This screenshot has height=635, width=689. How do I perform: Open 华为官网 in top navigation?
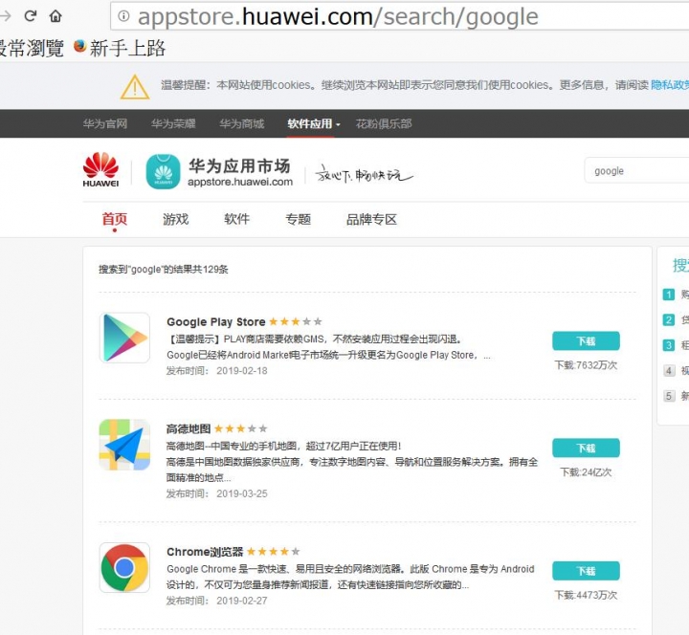[x=105, y=123]
